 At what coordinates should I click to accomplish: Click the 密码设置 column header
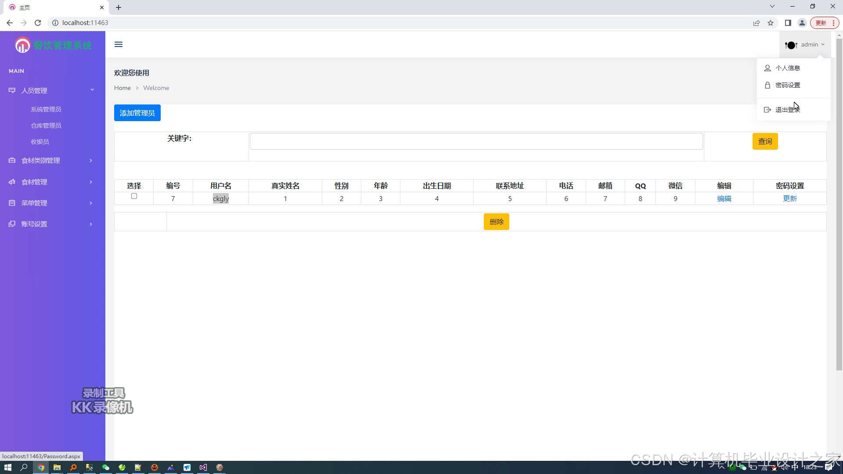790,186
